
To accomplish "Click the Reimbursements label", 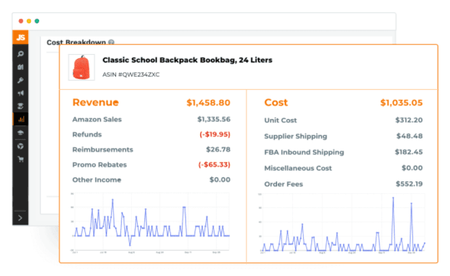I will click(103, 149).
